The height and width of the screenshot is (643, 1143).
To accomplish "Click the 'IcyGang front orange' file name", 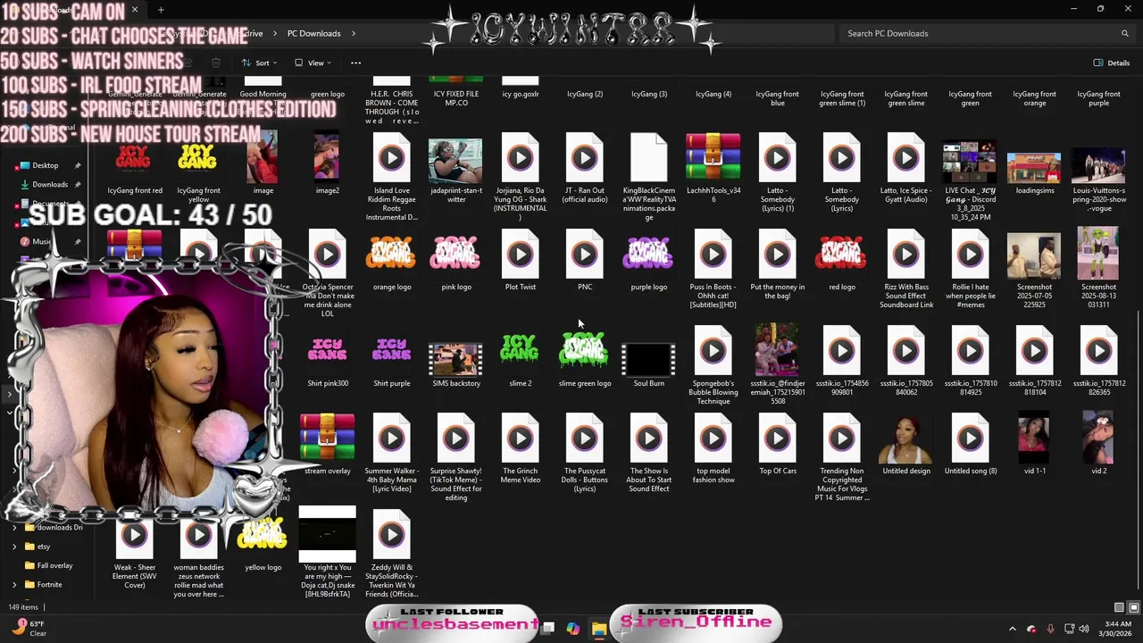I will pos(1034,98).
